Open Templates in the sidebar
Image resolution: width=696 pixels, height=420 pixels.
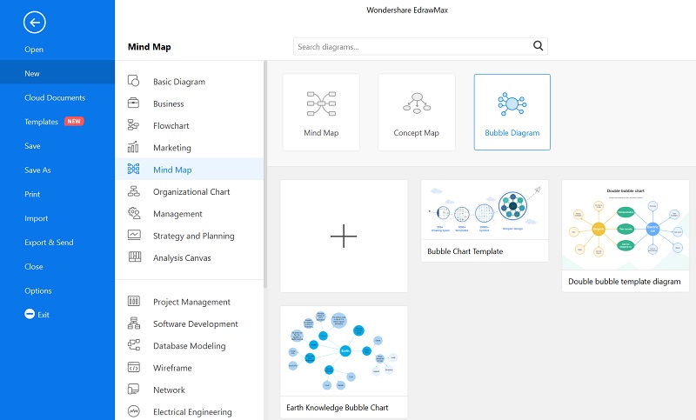tap(41, 122)
